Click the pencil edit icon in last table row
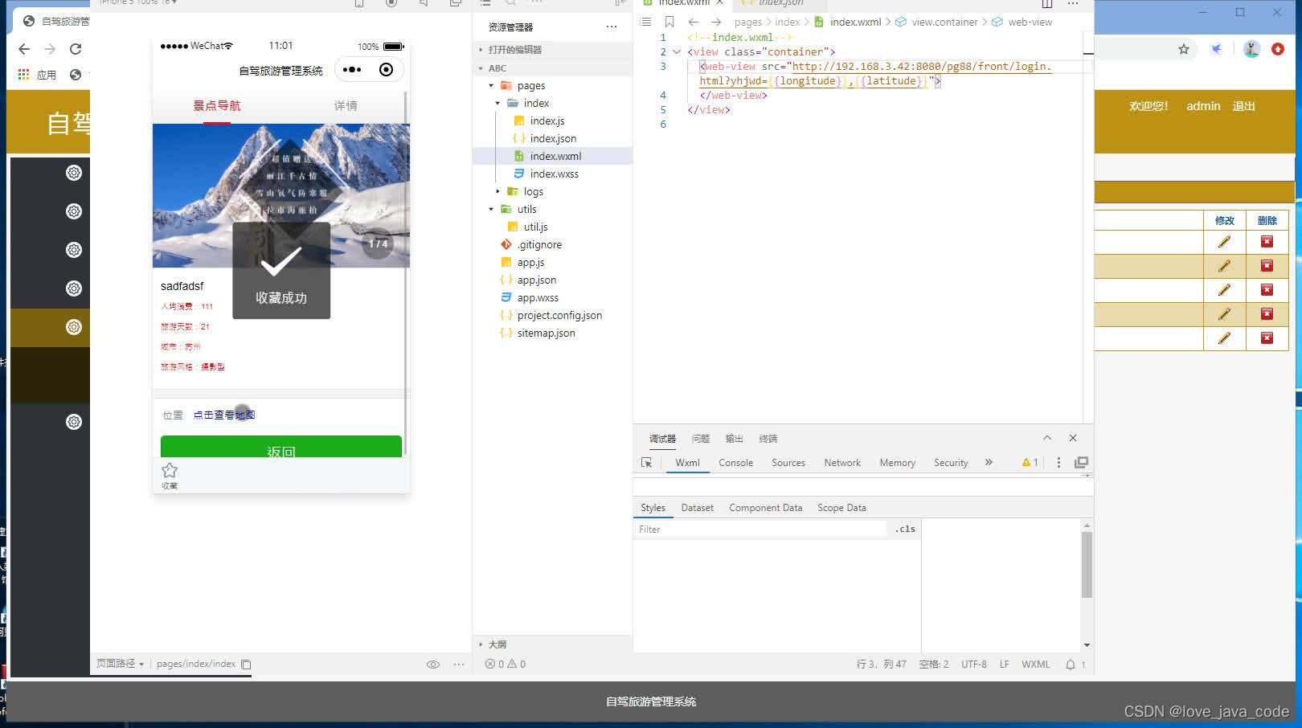The image size is (1302, 728). pyautogui.click(x=1224, y=338)
